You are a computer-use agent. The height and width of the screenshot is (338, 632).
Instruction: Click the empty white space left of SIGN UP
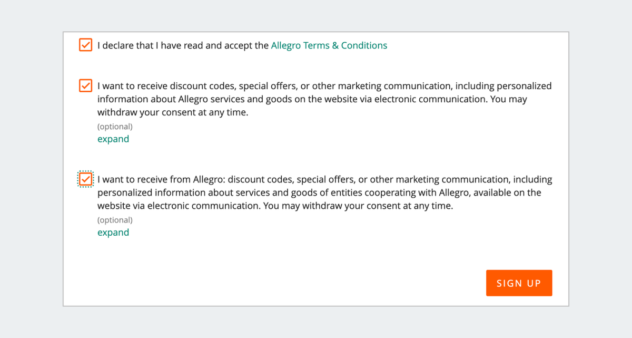coord(316,283)
